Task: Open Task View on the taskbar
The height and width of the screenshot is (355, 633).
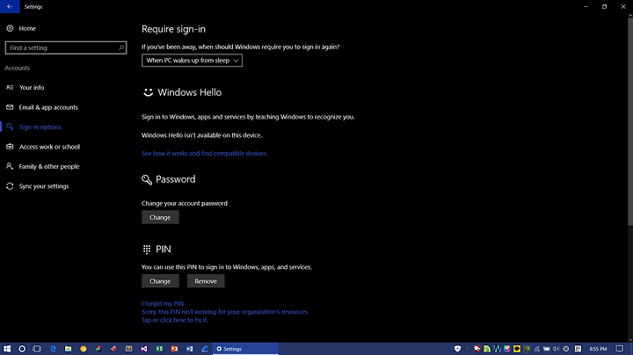Action: point(37,349)
